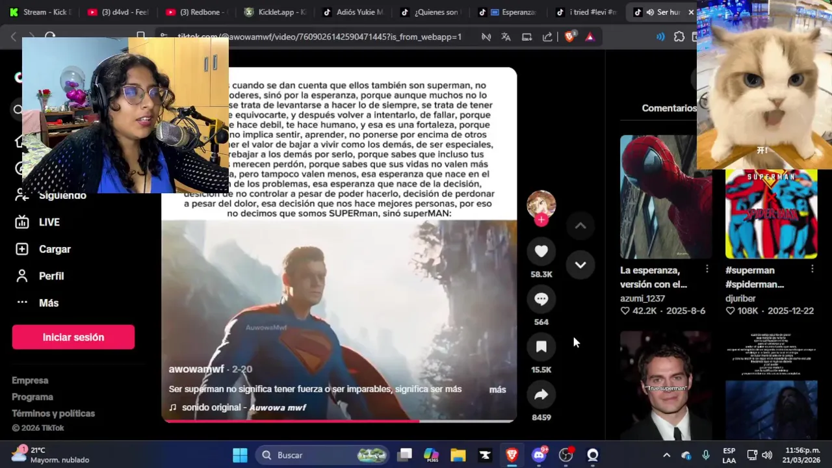Close the 'Ser hum' active tab

click(691, 12)
